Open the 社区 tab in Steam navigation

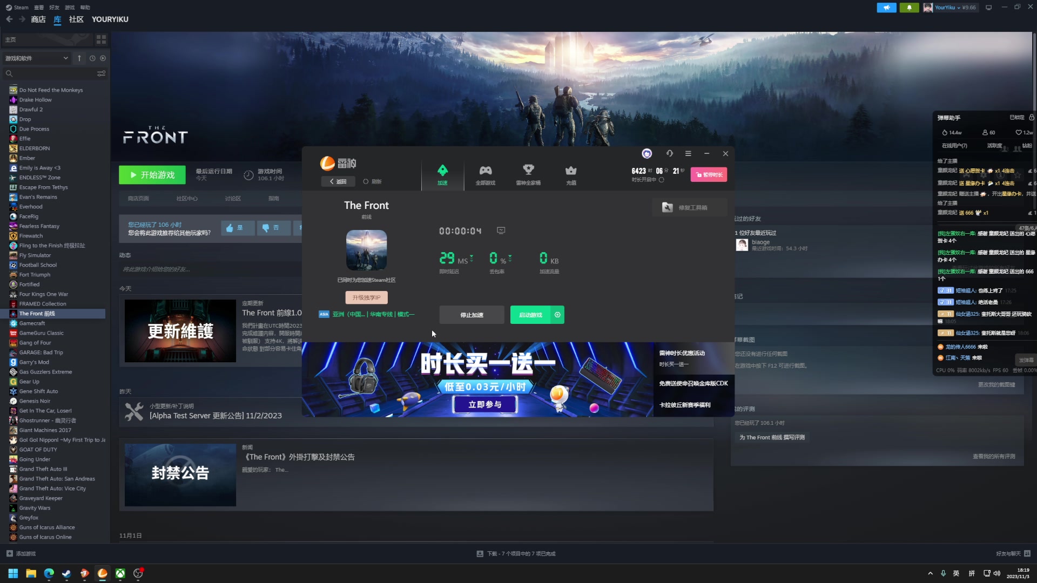(76, 19)
